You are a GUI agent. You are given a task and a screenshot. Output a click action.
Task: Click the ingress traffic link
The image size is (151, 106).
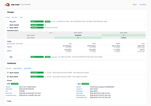coord(9,47)
